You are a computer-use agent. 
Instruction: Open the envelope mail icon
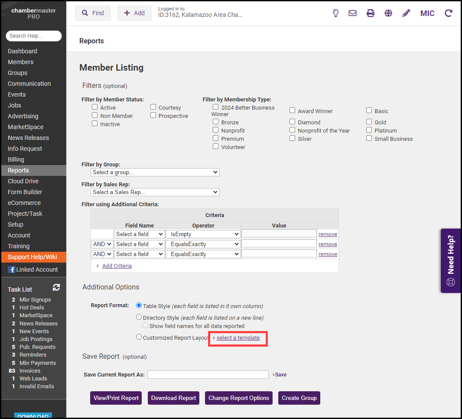(x=353, y=13)
